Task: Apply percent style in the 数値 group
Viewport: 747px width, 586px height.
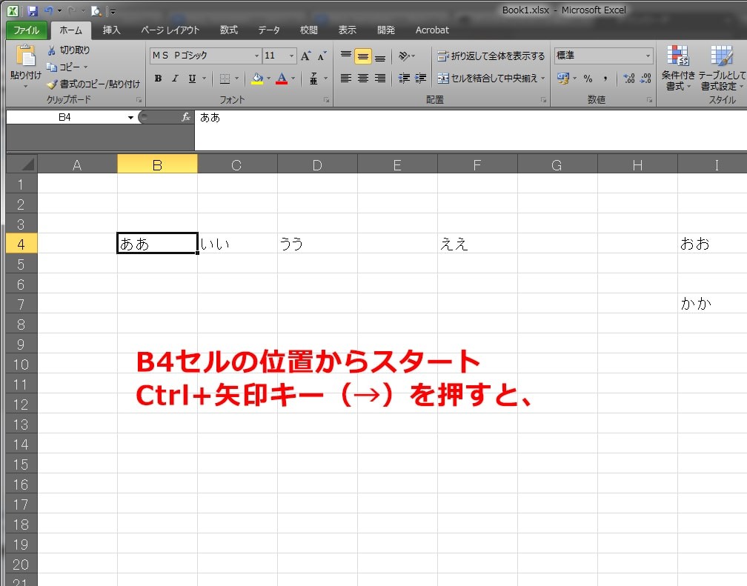Action: pos(589,79)
